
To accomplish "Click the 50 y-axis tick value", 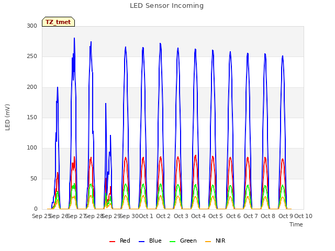I will pyautogui.click(x=33, y=179).
